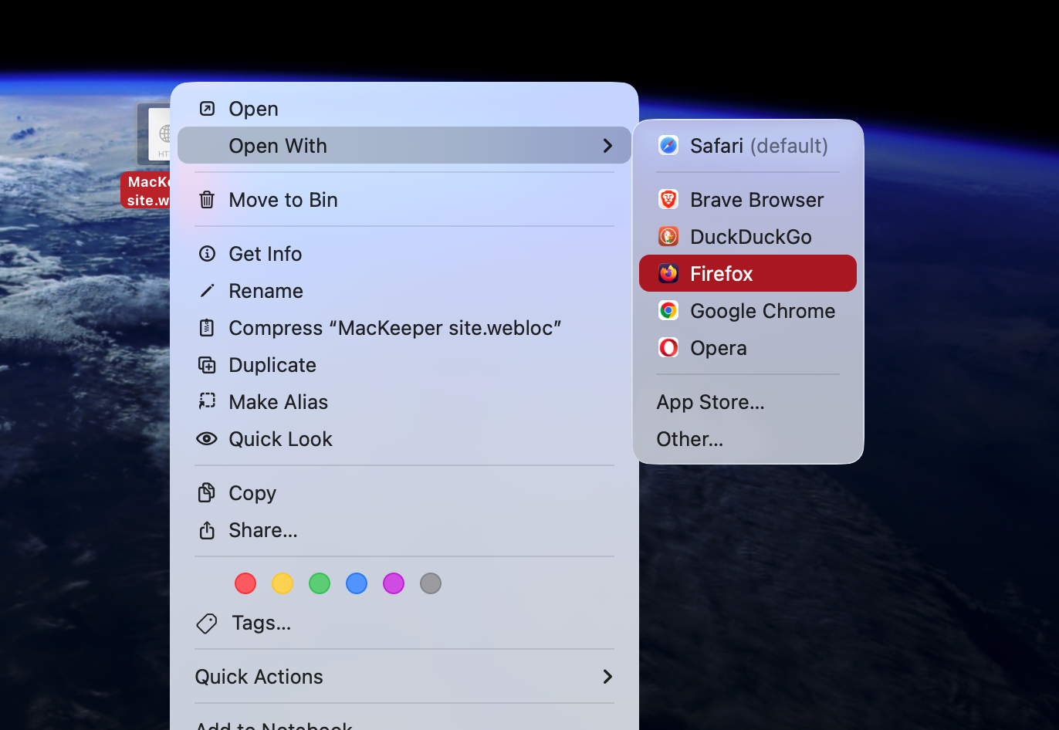
Task: Open with highlighted Firefox entry
Action: click(x=748, y=273)
